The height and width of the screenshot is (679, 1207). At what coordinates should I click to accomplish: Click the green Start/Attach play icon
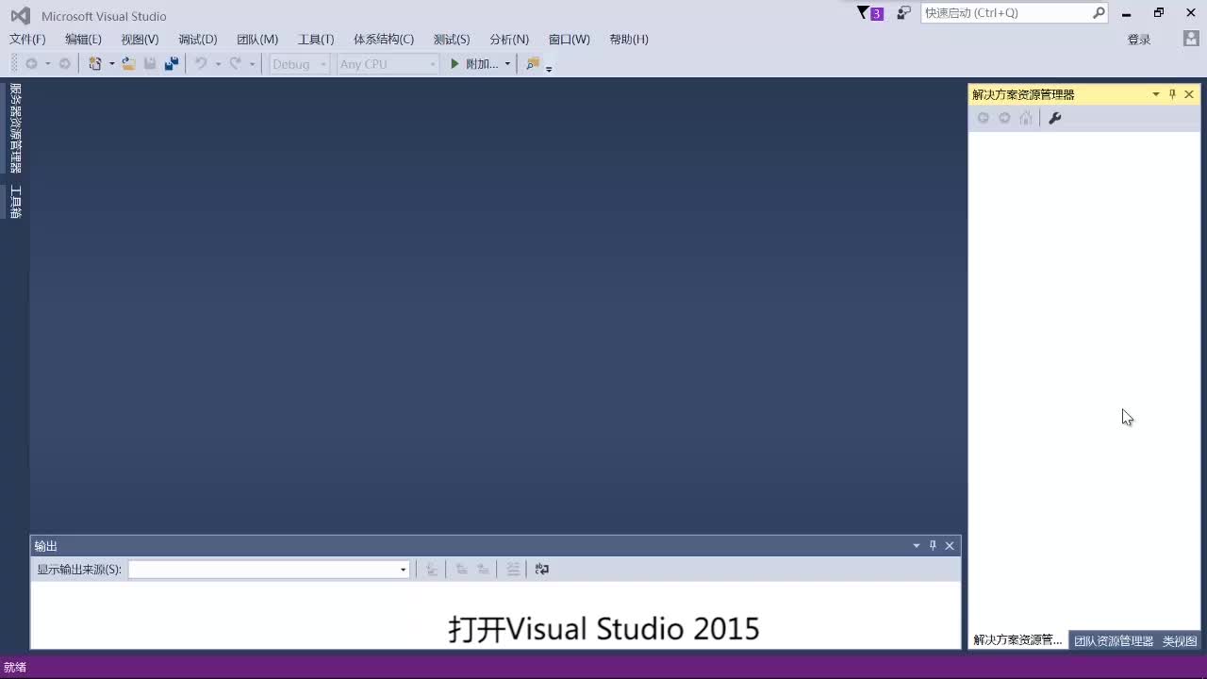pos(455,64)
